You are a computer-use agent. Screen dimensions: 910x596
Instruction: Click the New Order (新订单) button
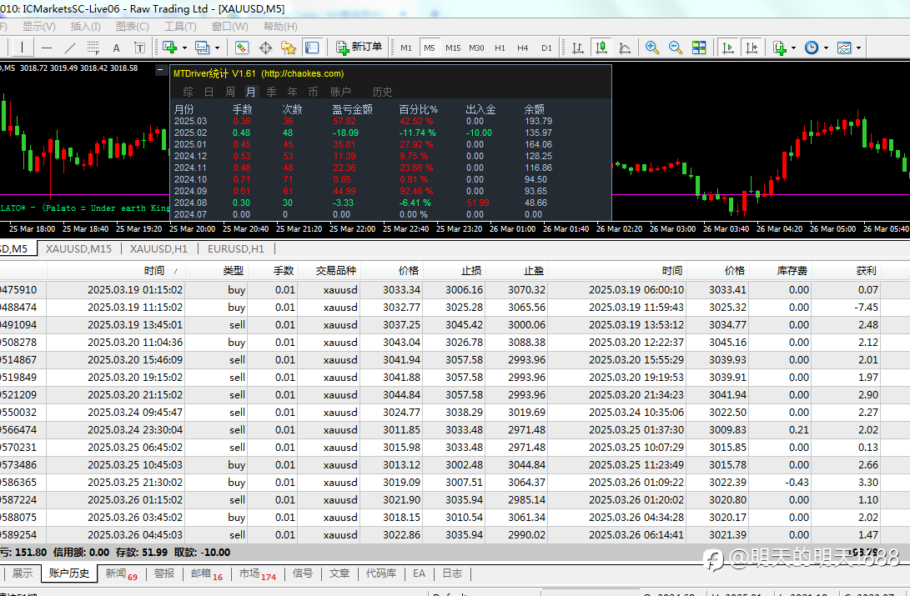tap(359, 48)
